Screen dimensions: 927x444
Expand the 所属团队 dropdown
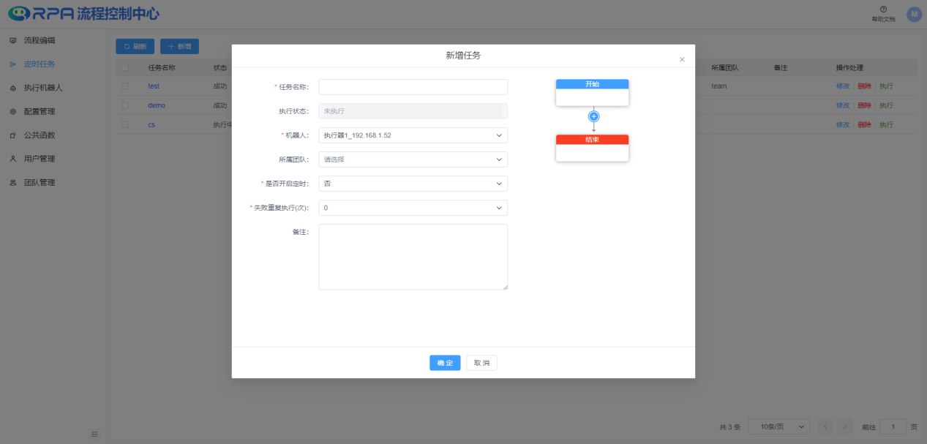(x=413, y=159)
